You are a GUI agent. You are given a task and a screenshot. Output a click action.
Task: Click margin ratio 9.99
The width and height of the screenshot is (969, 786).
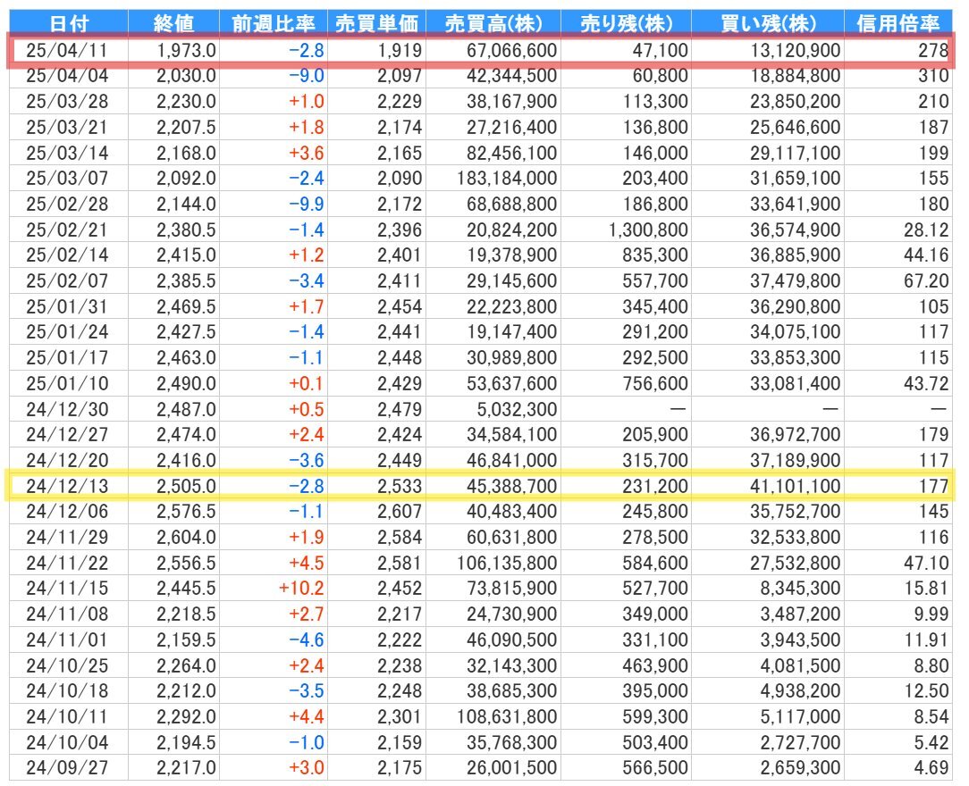pos(931,615)
